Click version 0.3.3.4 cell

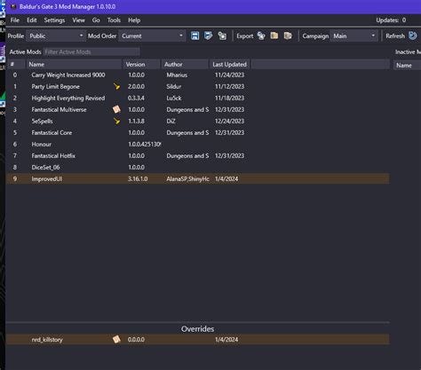[x=136, y=98]
